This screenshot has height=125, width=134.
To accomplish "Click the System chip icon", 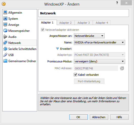I will pos(5,18).
